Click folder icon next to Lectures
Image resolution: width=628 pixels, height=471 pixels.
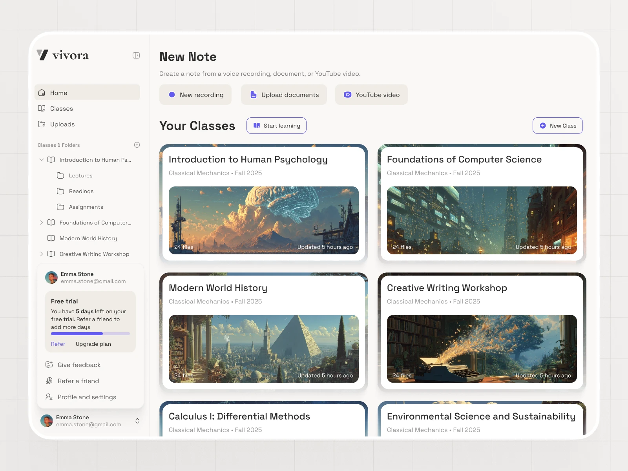pos(60,175)
